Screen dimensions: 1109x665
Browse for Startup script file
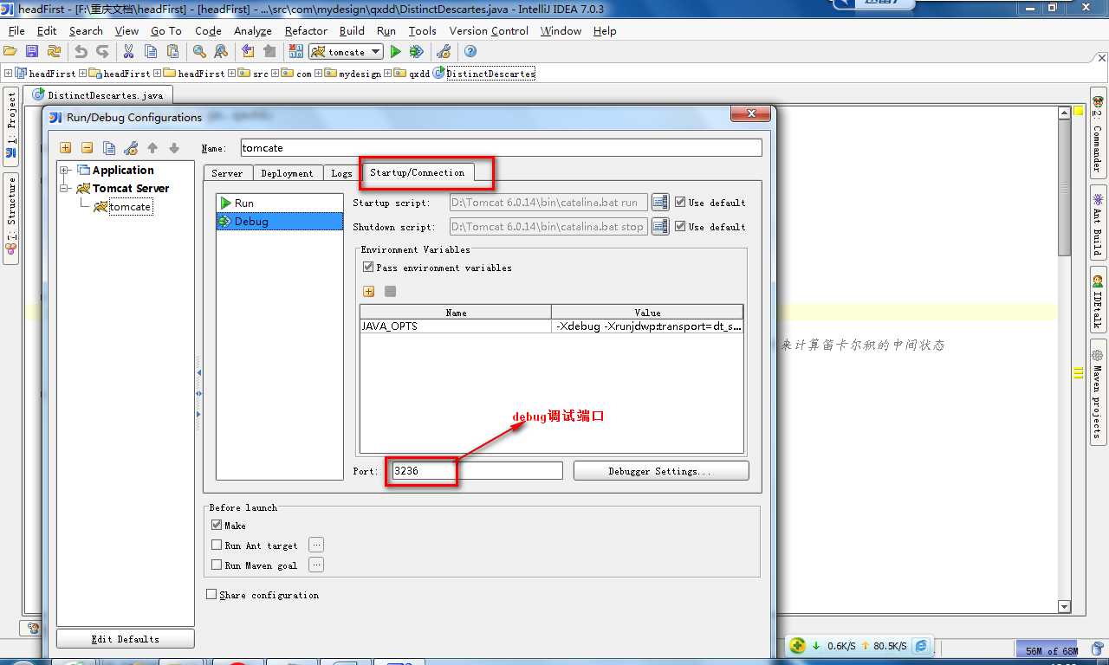pyautogui.click(x=660, y=202)
